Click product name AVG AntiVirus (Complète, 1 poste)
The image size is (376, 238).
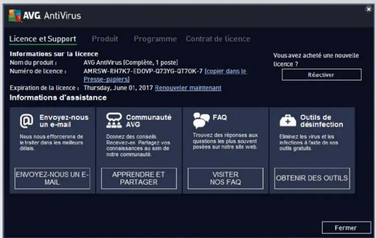tap(131, 62)
